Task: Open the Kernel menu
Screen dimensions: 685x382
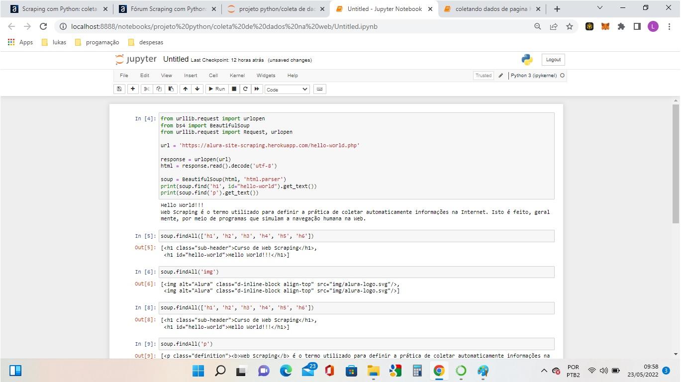Action: point(237,76)
